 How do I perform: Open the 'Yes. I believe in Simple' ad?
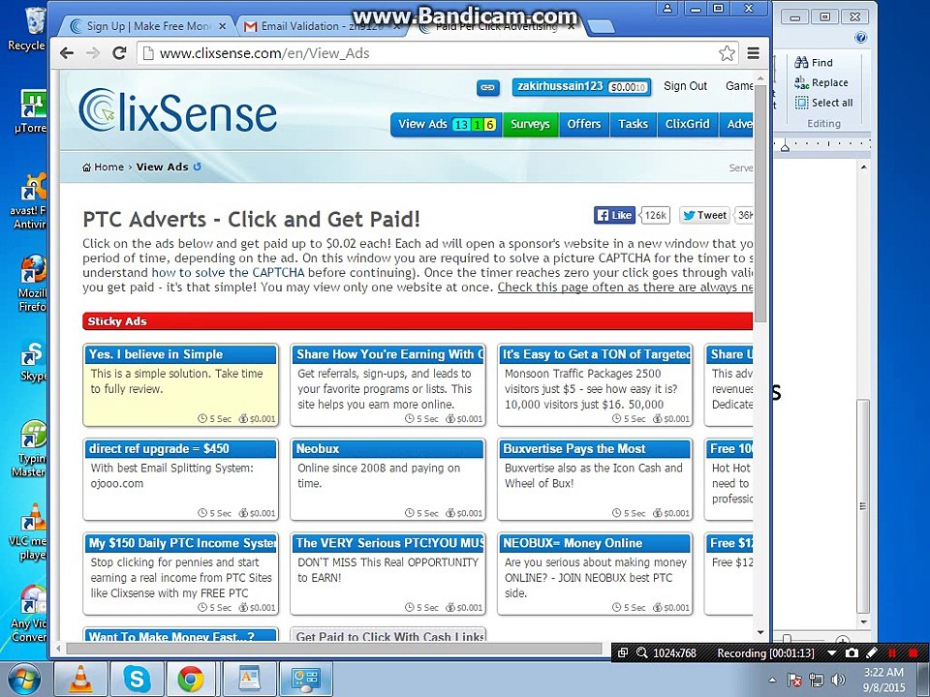click(x=180, y=384)
